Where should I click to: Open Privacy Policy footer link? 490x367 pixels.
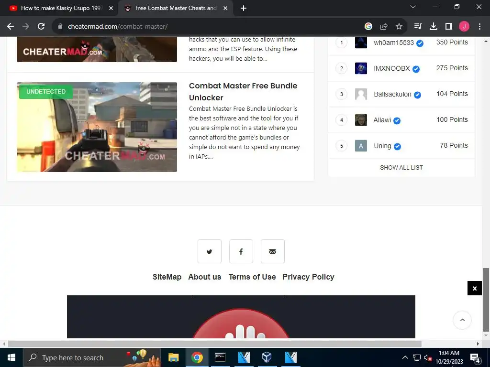pyautogui.click(x=309, y=277)
